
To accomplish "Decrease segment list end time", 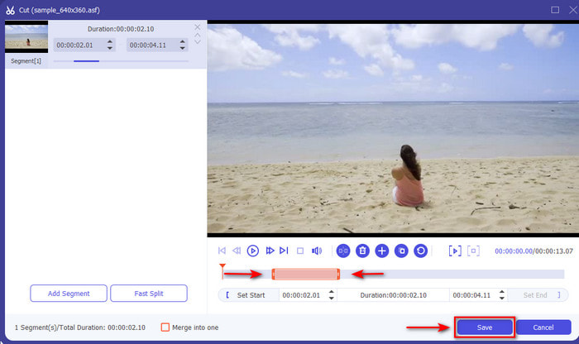I will click(183, 48).
